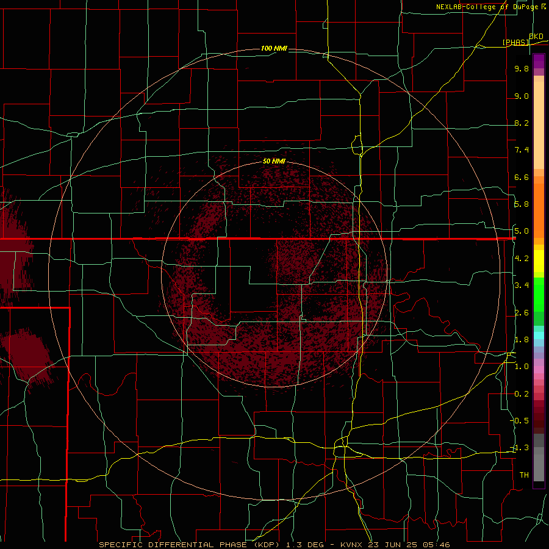Click the 2.6 scale label

click(x=522, y=313)
